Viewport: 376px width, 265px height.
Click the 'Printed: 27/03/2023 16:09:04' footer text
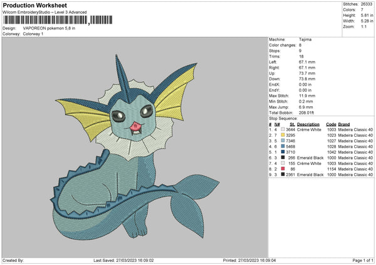click(x=249, y=260)
